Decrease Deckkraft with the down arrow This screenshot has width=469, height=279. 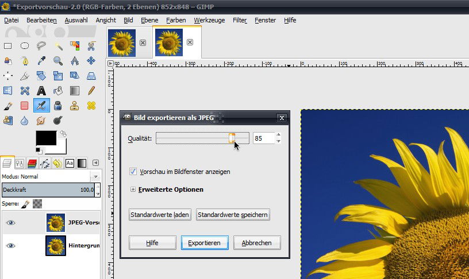(98, 194)
